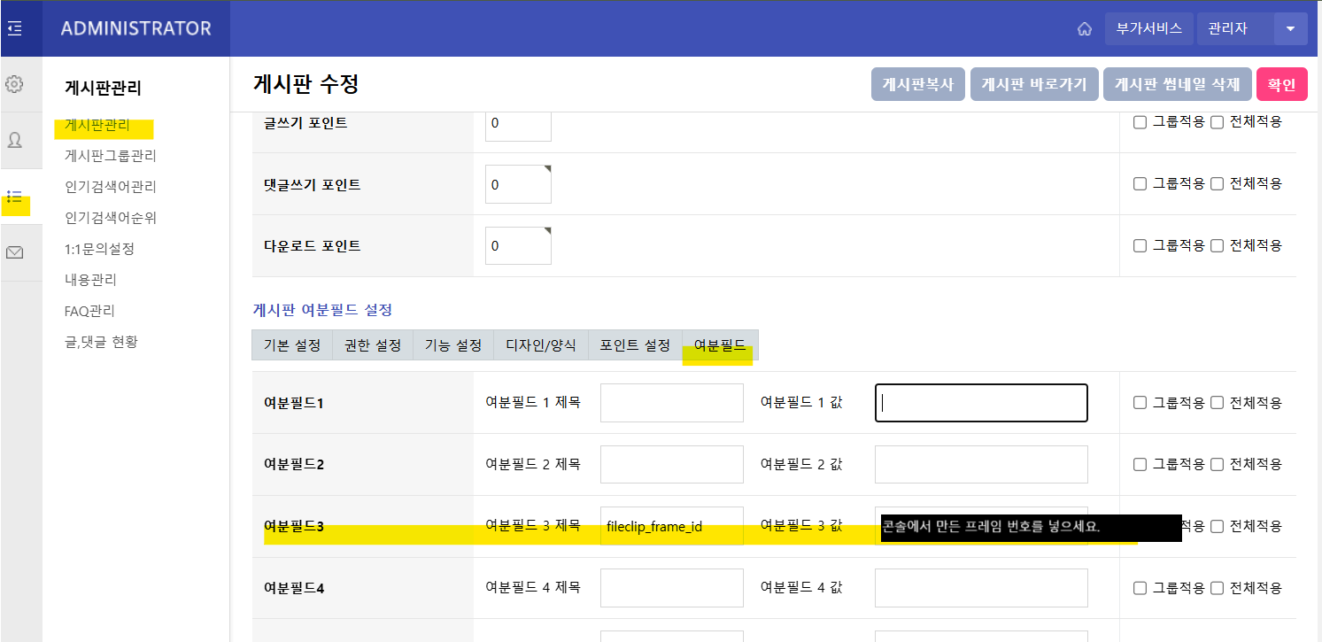
Task: Collapse the sidebar with the menu toggle icon
Action: 14,28
